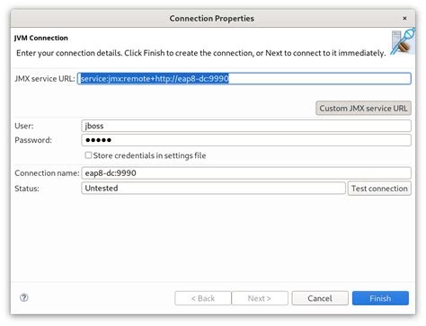Close the Connection Properties dialog

[404, 18]
